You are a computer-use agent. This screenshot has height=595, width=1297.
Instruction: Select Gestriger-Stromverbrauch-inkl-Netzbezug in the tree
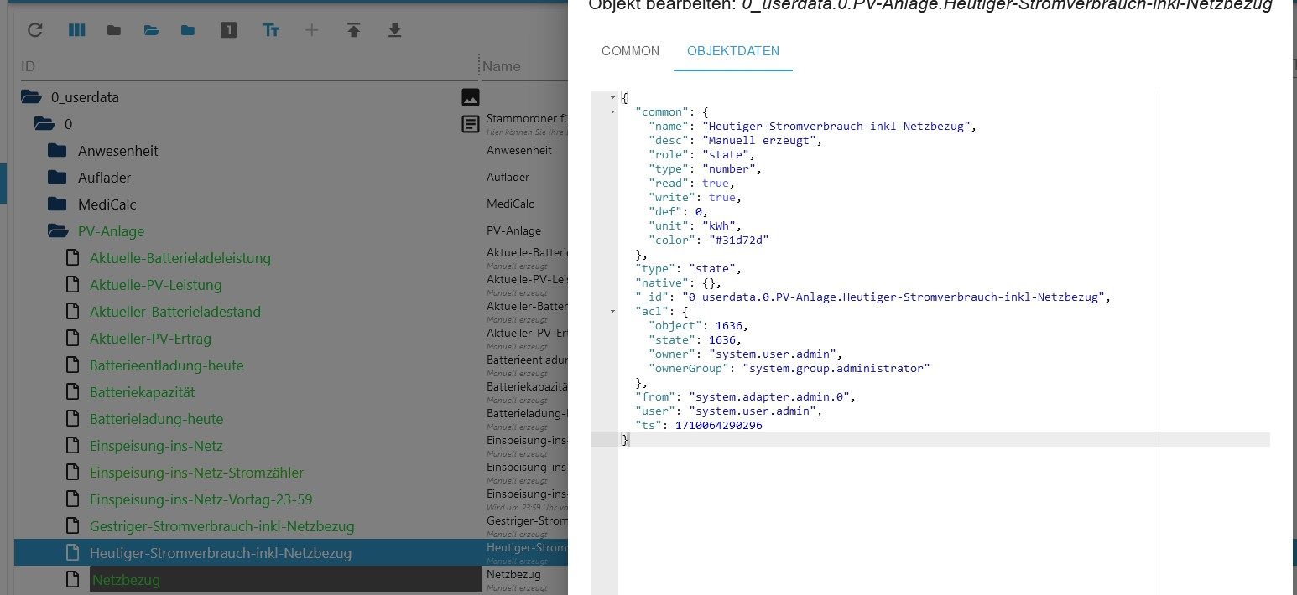pyautogui.click(x=221, y=526)
